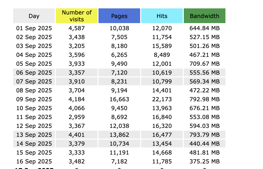Click bandwidth value 644.84 MB

click(x=205, y=28)
